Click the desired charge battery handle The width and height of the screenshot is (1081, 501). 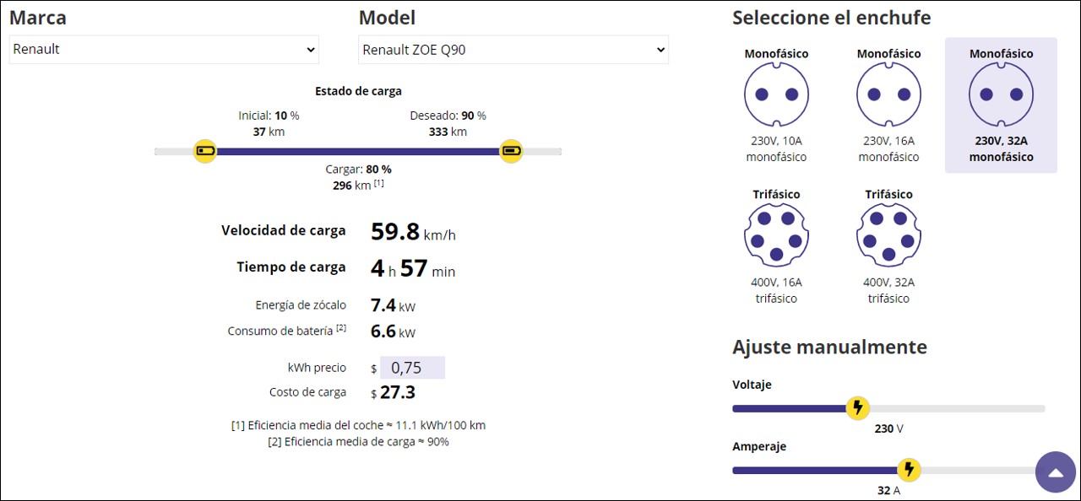coord(511,151)
